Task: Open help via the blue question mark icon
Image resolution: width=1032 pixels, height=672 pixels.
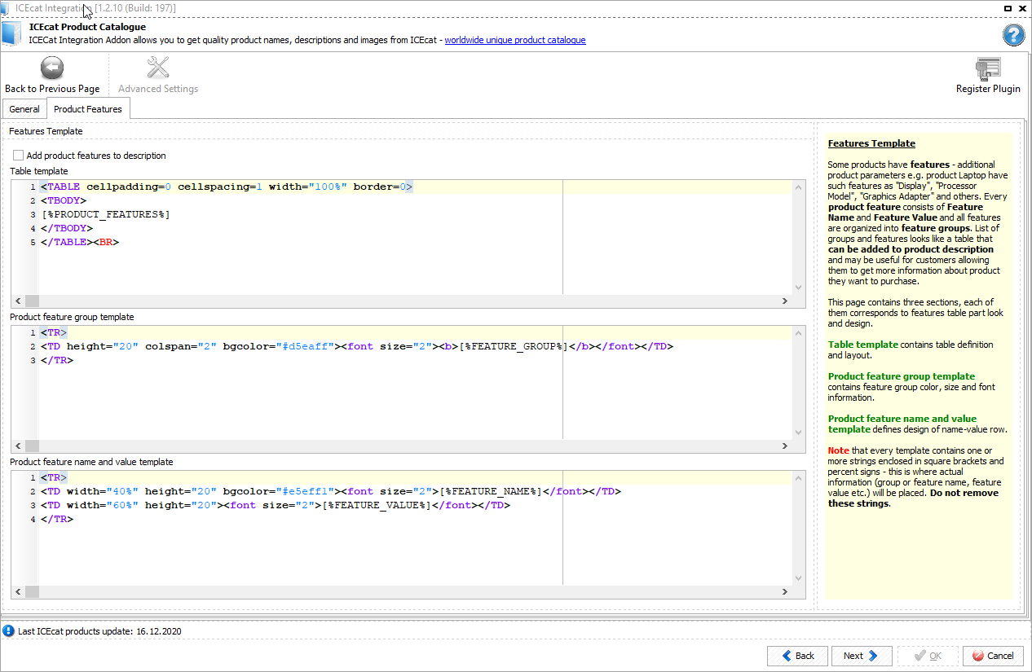Action: tap(1013, 35)
